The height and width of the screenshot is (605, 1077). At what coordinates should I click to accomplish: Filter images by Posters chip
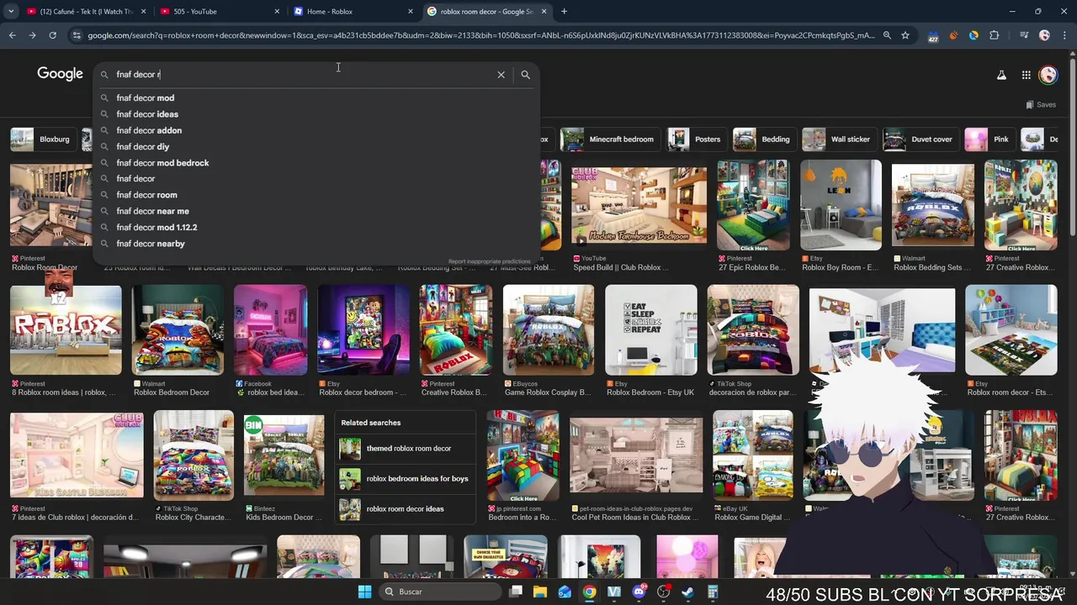697,139
